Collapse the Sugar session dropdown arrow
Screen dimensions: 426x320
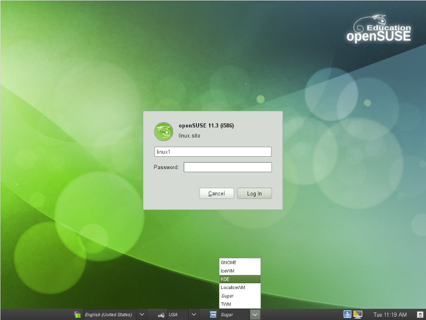[255, 315]
